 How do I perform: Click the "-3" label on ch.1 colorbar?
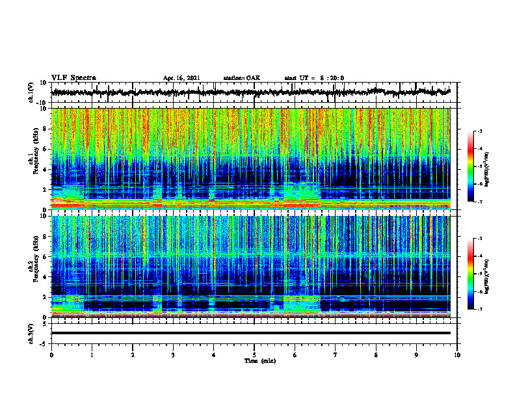(x=480, y=131)
